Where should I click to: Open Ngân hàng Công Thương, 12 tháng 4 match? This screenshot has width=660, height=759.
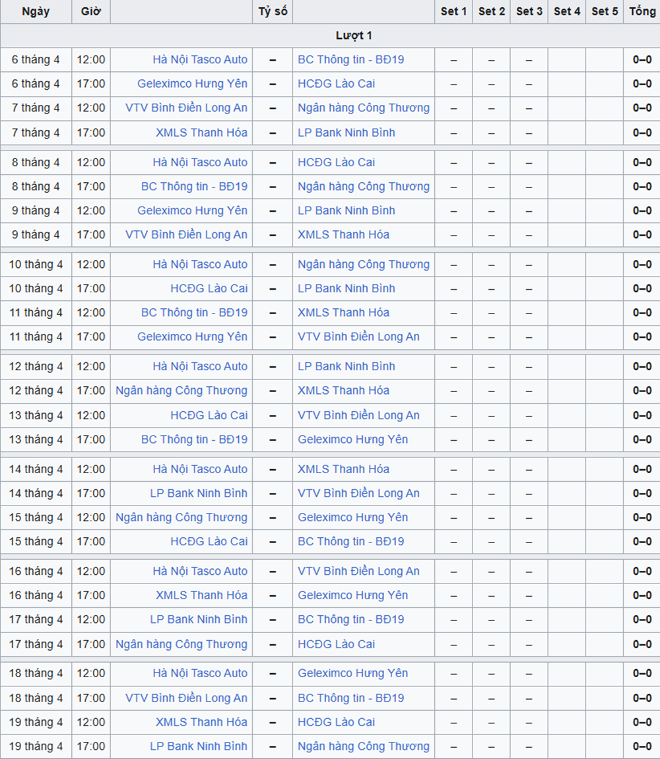(181, 391)
